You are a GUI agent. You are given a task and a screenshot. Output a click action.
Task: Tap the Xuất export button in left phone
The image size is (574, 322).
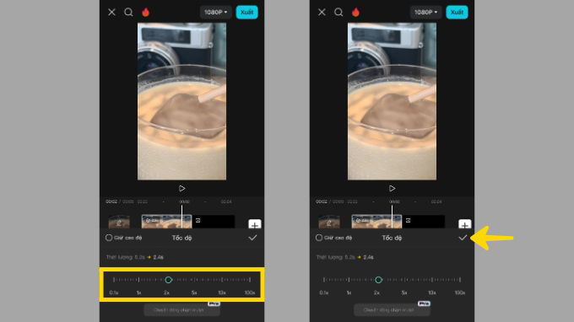[247, 13]
